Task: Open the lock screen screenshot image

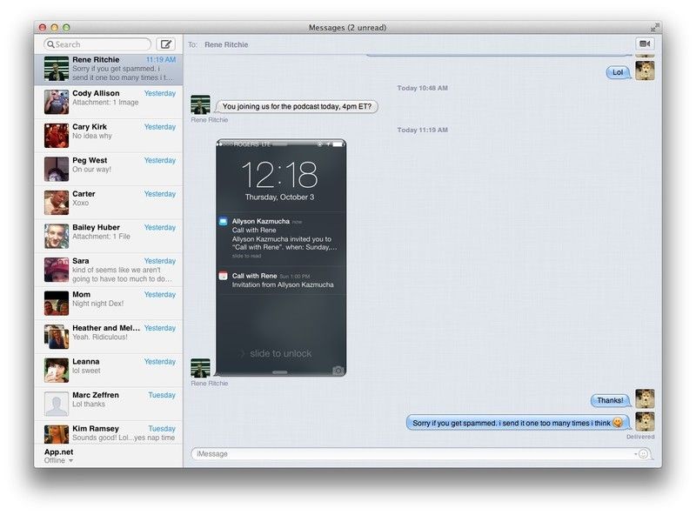Action: [x=280, y=257]
